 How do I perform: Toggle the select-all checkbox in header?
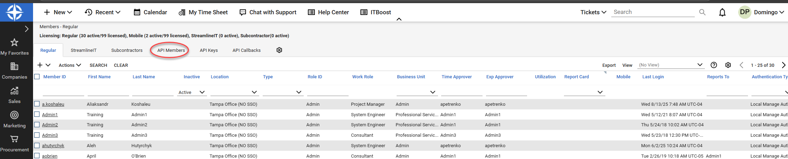(x=37, y=77)
